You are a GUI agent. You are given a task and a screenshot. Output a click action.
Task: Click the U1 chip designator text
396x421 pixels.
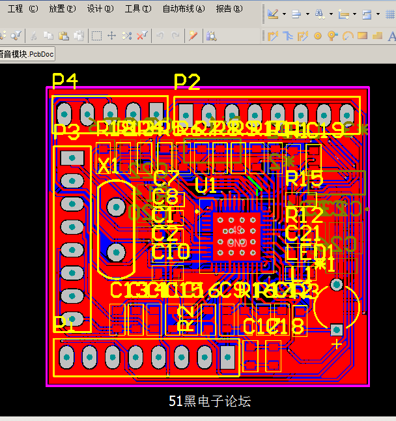coord(205,185)
